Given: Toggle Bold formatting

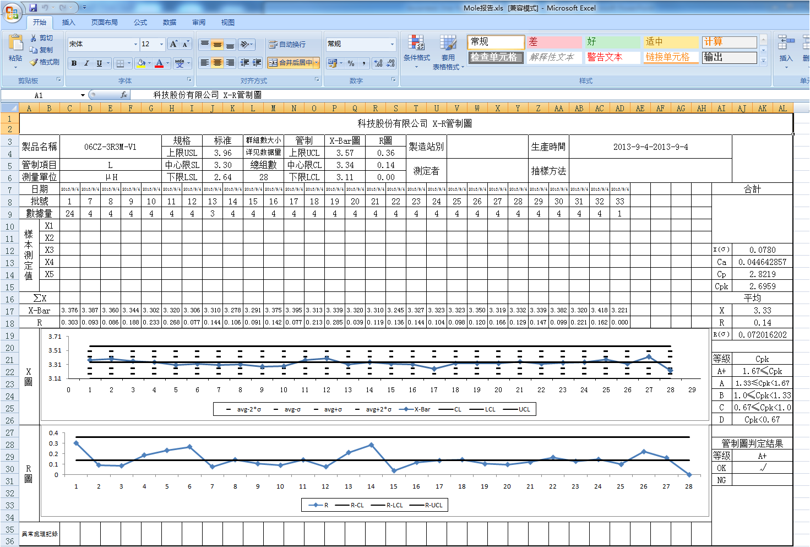Looking at the screenshot, I should (x=74, y=63).
